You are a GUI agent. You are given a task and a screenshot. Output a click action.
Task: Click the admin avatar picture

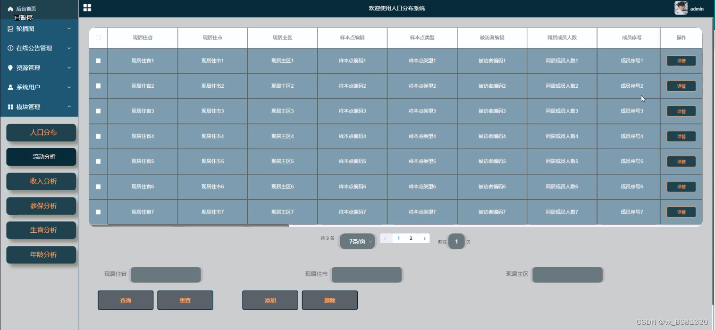681,8
